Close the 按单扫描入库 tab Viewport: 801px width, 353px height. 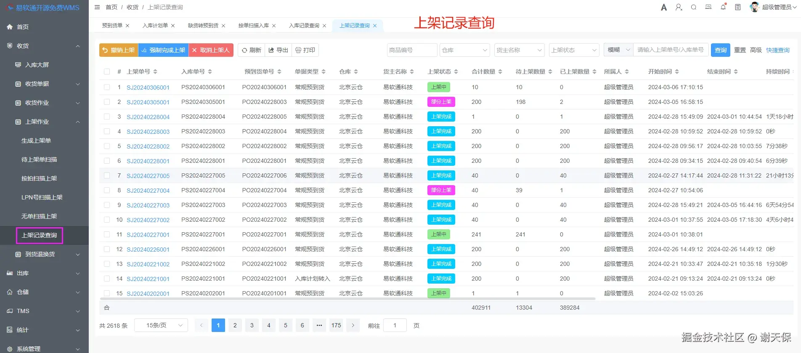coord(274,26)
